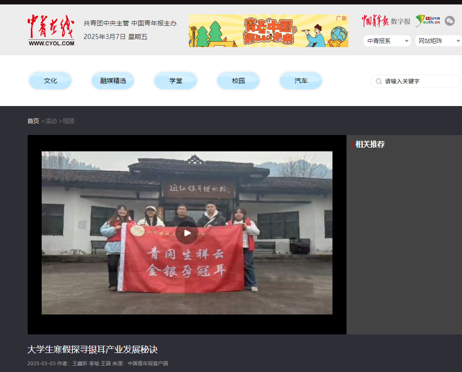Click the 视频 breadcrumb link

click(x=68, y=121)
